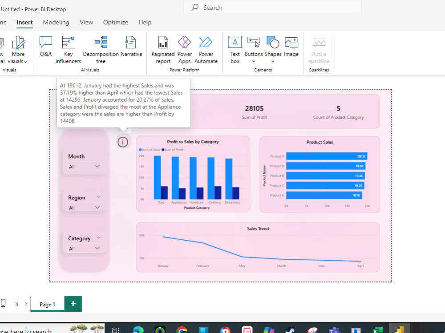Click the narrative tooltip text box
Viewport: 445px width, 333px height.
123,103
